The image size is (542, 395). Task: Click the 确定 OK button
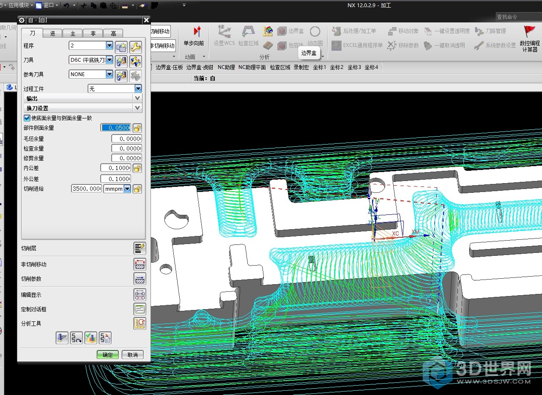[x=108, y=355]
